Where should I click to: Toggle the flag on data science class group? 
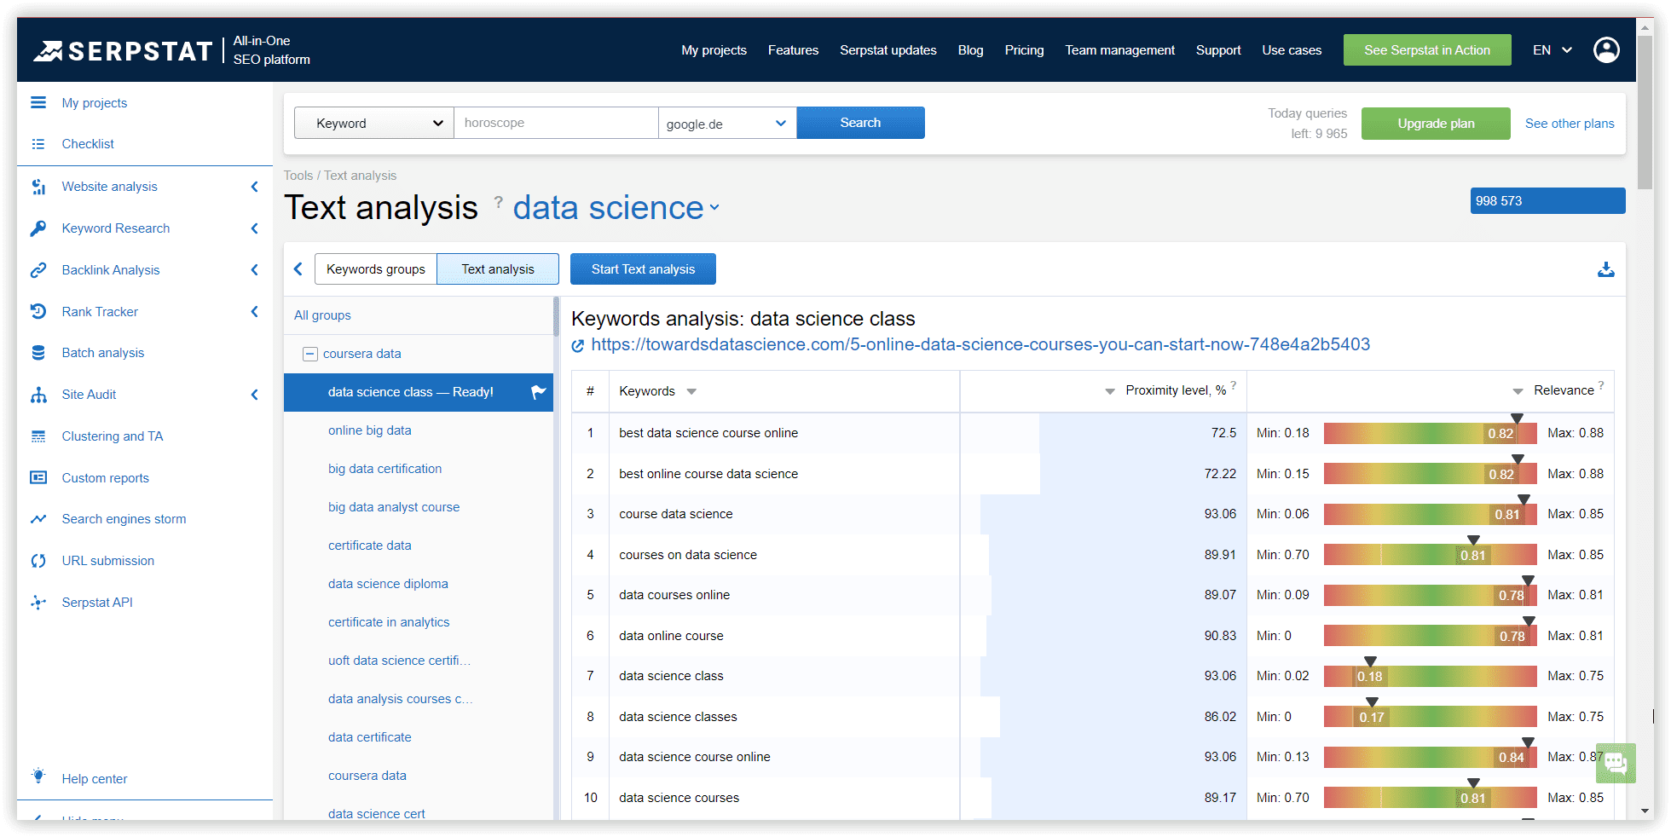[537, 392]
